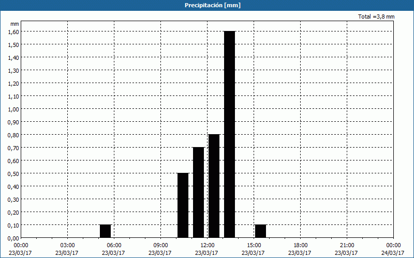Select the small bar before 06:00

pos(106,231)
